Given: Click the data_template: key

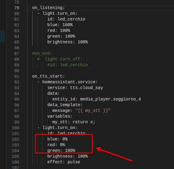Looking at the screenshot, I should click(x=65, y=105).
